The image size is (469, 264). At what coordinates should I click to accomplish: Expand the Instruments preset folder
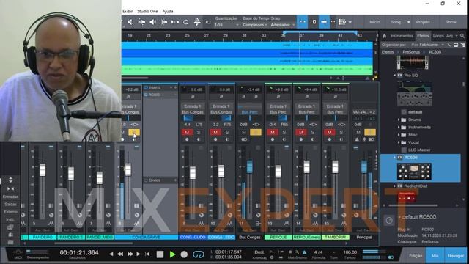pyautogui.click(x=399, y=127)
